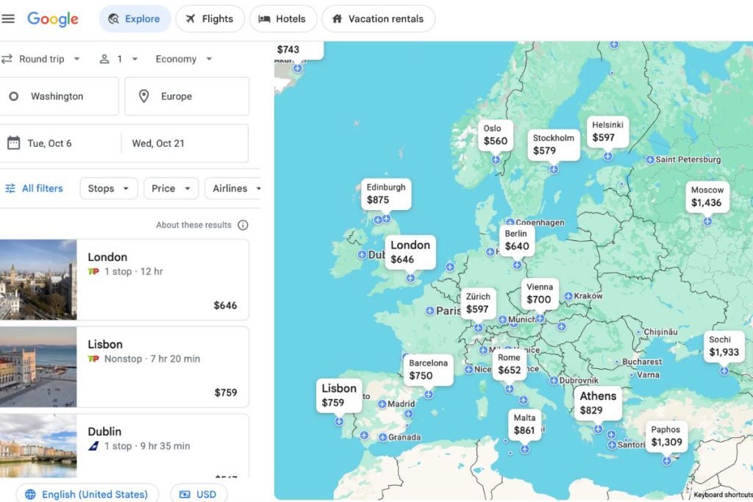Switch to the Flights tab
Screen dimensions: 753x502
(x=210, y=18)
